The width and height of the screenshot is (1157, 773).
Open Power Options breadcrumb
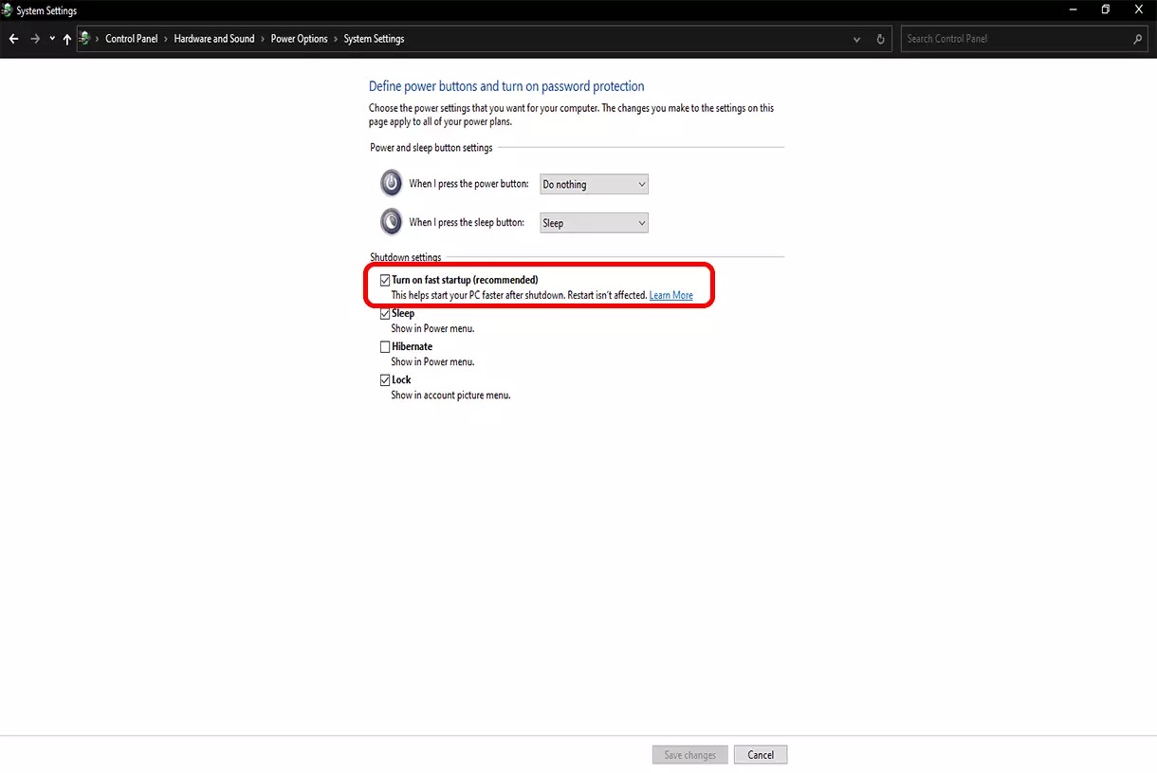pos(299,39)
